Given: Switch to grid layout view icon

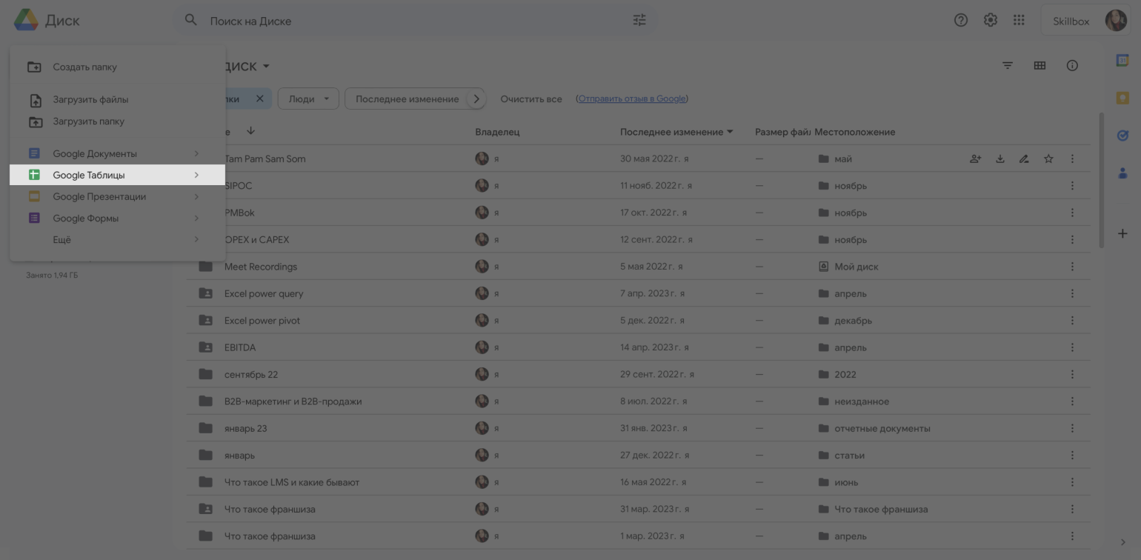Looking at the screenshot, I should [1039, 66].
